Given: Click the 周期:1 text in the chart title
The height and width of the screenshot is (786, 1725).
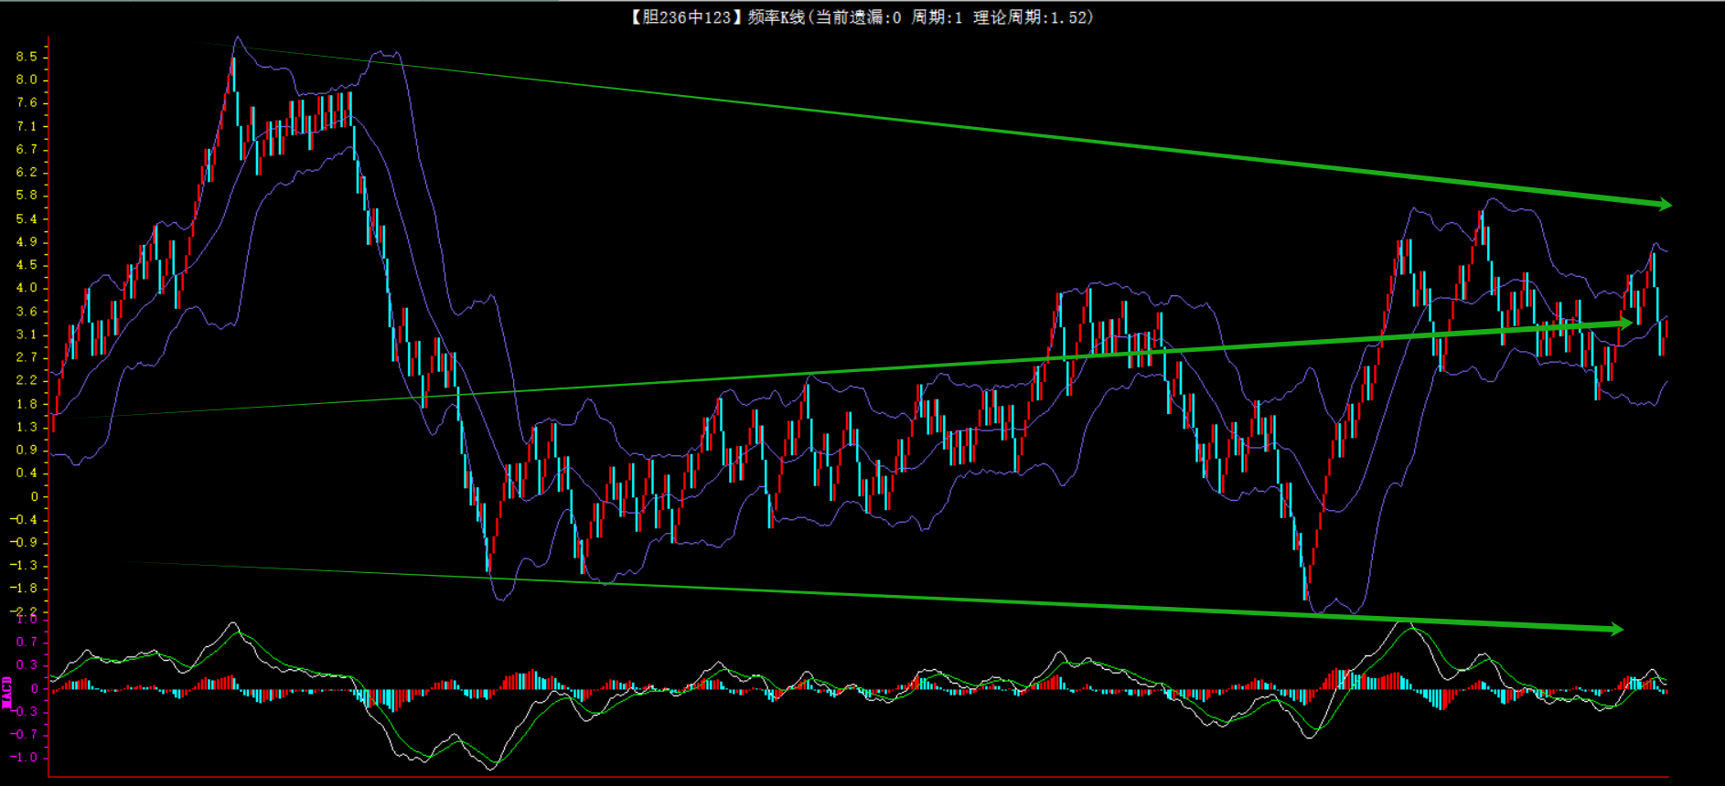Looking at the screenshot, I should coord(937,17).
